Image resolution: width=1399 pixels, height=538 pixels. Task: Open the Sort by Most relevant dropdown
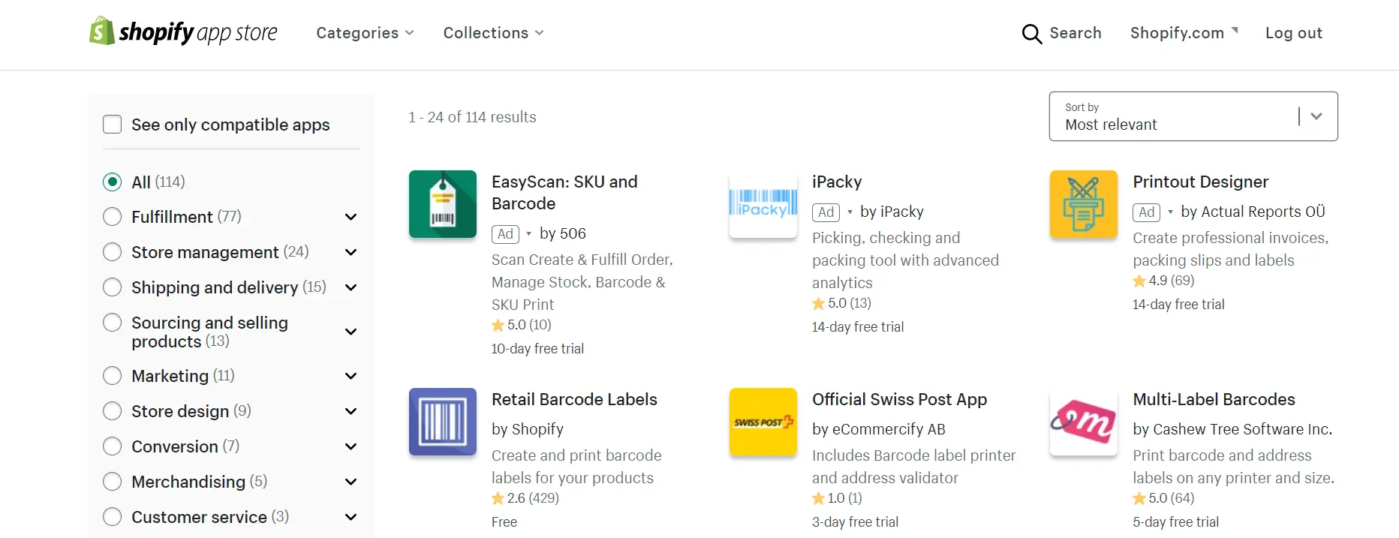click(1193, 116)
